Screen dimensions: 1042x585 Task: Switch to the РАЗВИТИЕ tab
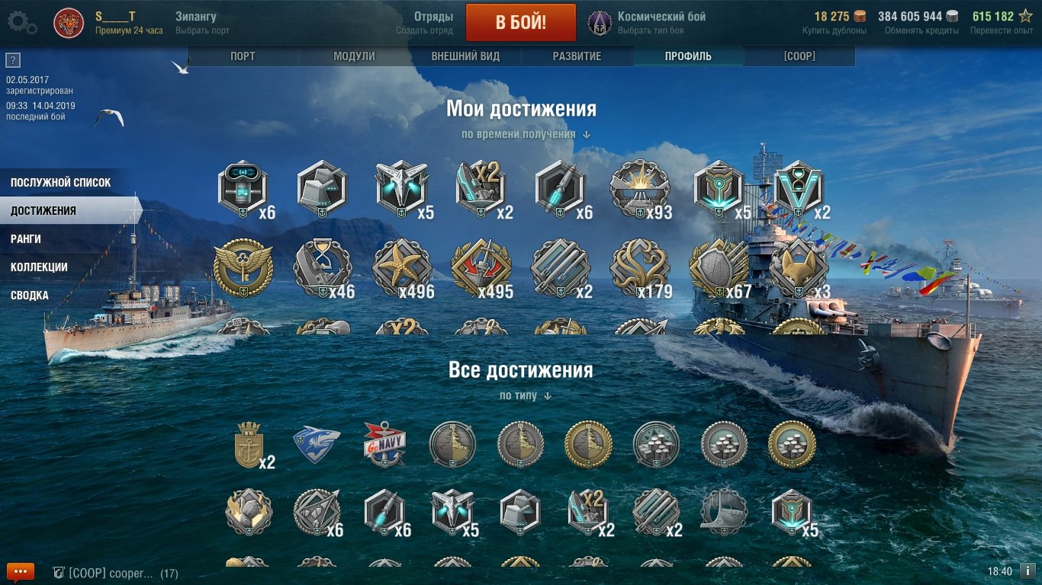[577, 56]
